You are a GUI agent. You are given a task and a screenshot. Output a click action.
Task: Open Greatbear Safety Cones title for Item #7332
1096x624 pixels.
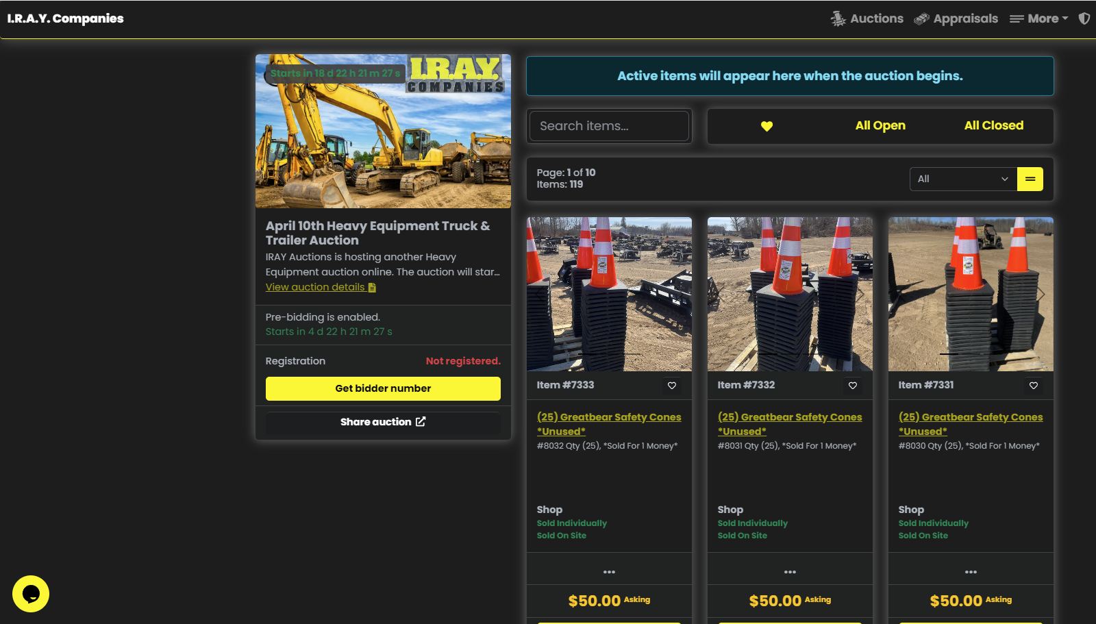[790, 424]
